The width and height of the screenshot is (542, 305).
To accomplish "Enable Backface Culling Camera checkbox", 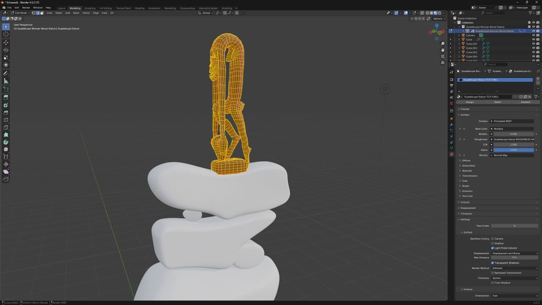I will tap(492, 238).
